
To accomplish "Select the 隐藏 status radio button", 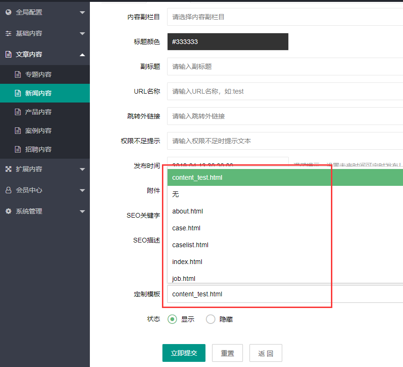I will 211,319.
